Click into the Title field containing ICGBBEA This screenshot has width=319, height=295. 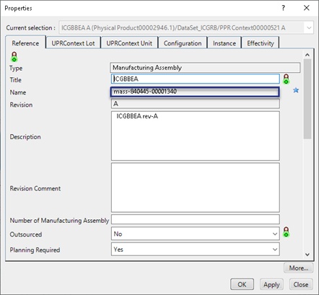[x=196, y=79]
